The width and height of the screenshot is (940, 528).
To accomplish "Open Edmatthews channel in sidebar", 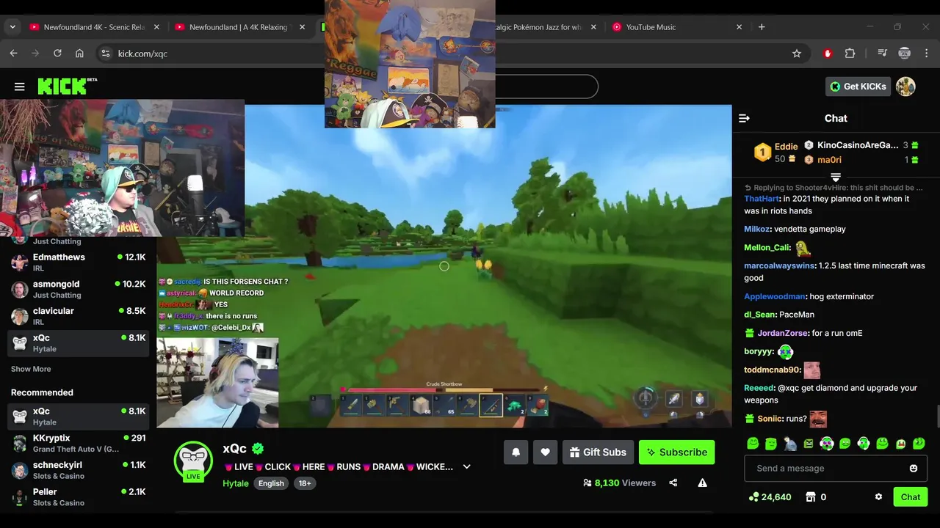I will pyautogui.click(x=77, y=263).
